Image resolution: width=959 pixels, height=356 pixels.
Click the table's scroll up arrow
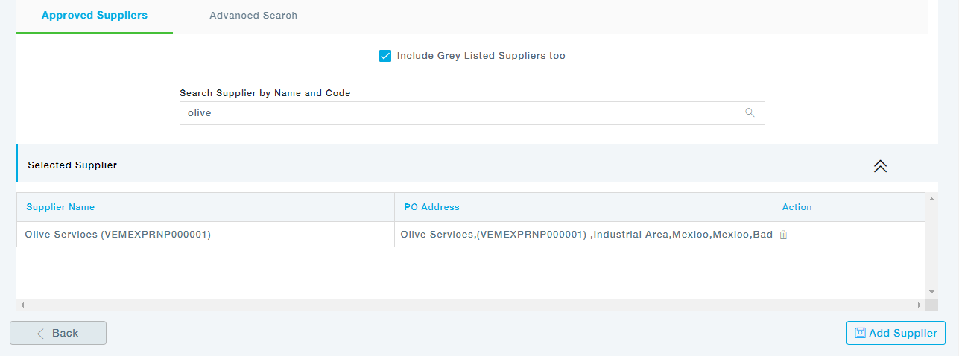931,199
